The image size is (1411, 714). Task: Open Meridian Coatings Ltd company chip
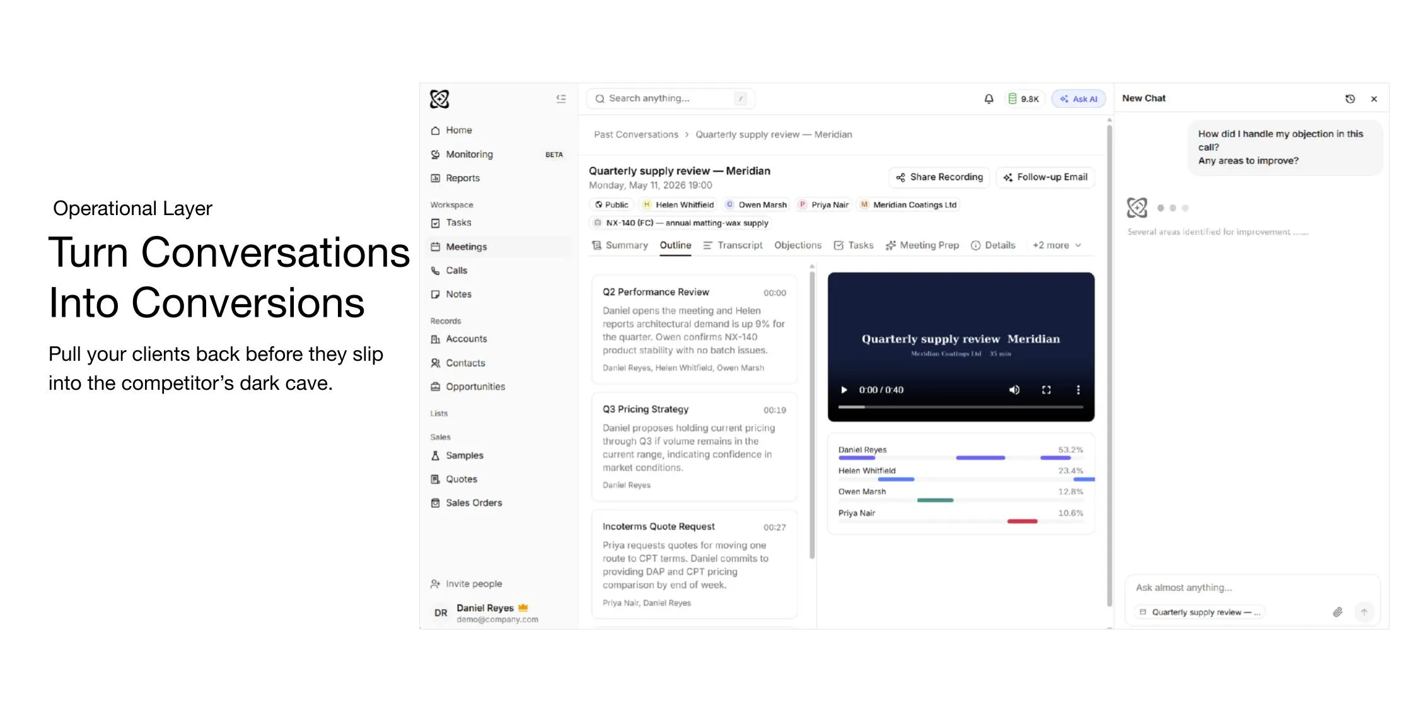click(x=909, y=205)
